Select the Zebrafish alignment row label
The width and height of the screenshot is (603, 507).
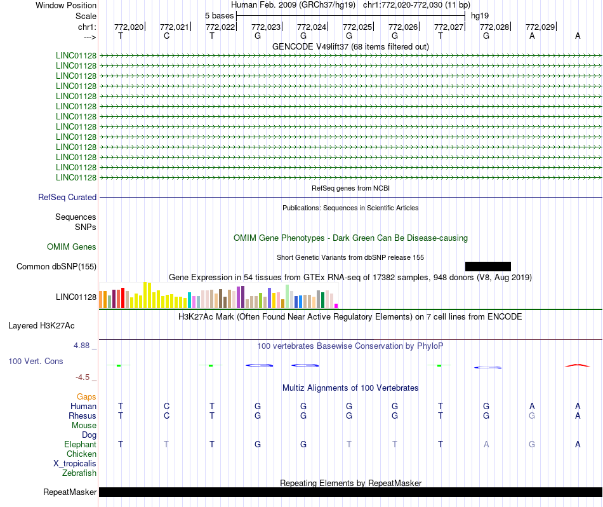79,473
